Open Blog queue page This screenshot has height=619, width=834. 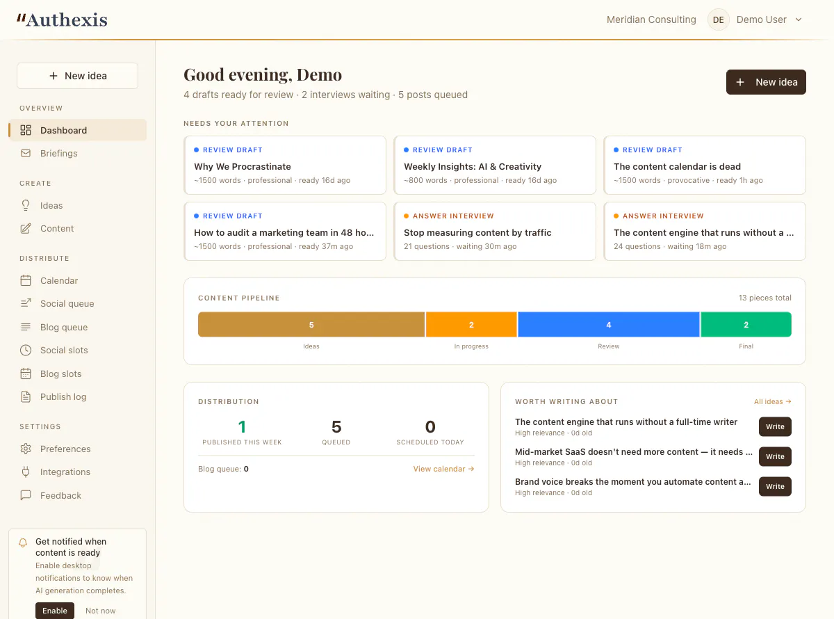(x=78, y=327)
